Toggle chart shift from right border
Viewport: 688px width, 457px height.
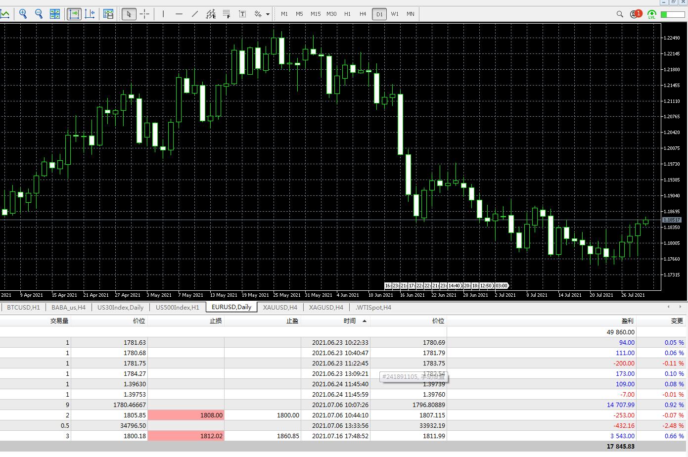coord(90,14)
